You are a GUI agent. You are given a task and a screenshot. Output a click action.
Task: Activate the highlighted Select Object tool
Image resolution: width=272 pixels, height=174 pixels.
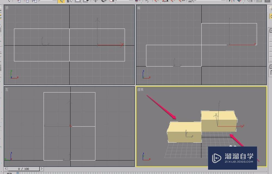[61, 1]
